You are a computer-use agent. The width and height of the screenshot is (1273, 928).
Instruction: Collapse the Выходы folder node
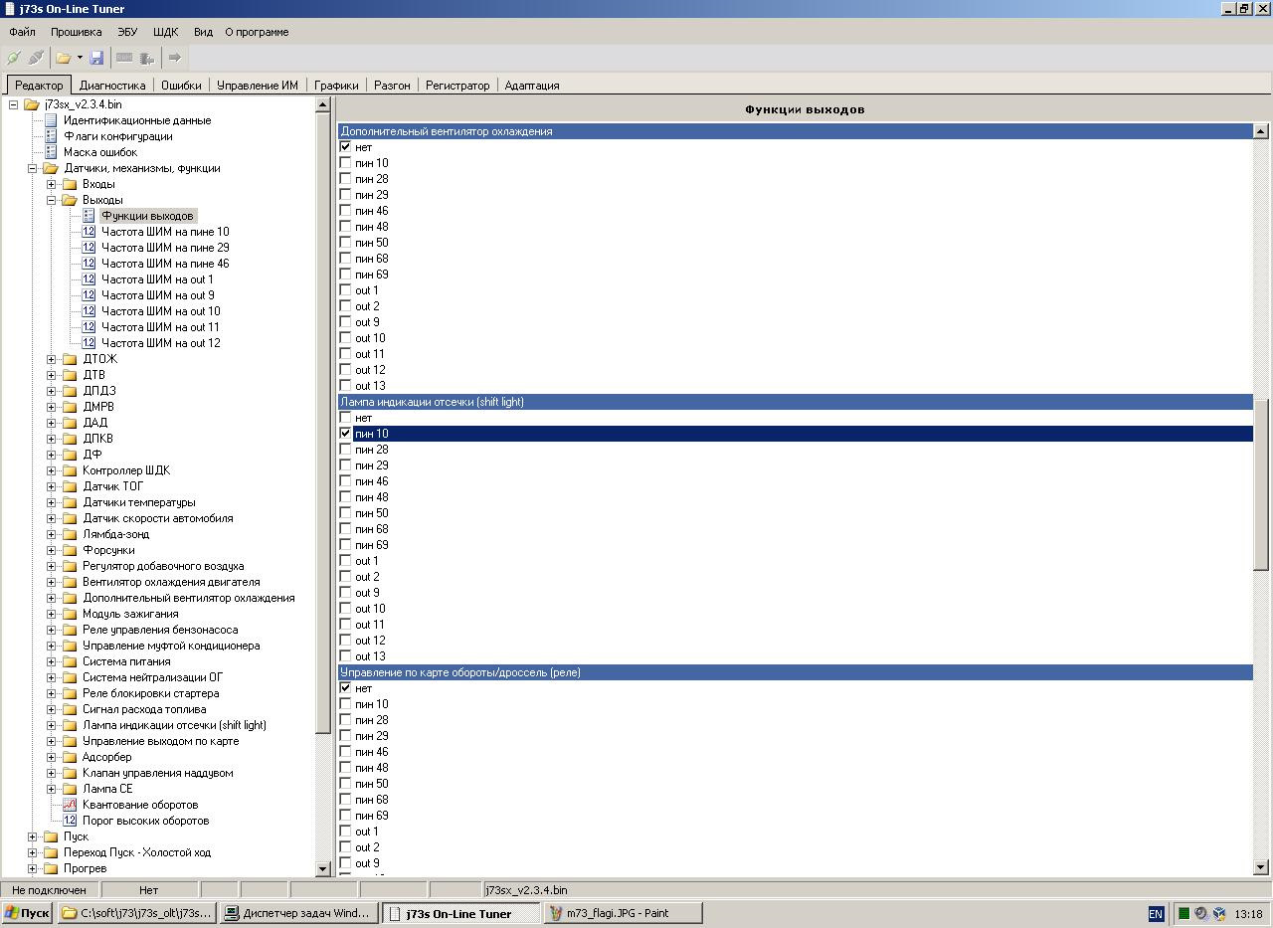tap(52, 200)
